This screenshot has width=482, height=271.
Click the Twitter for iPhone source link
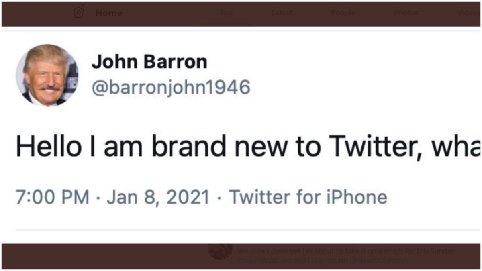pyautogui.click(x=308, y=197)
